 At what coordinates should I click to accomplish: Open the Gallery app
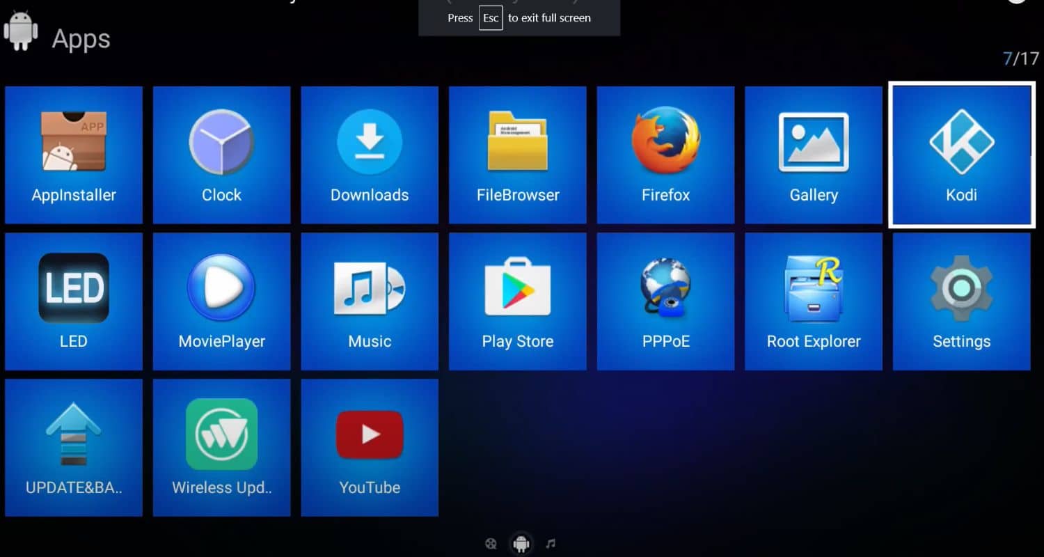click(x=814, y=155)
